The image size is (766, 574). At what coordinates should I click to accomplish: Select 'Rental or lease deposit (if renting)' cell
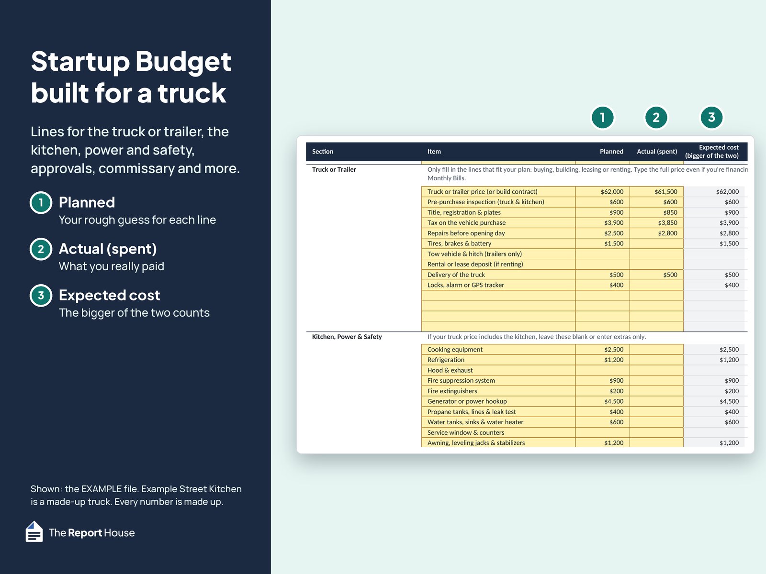click(x=498, y=264)
